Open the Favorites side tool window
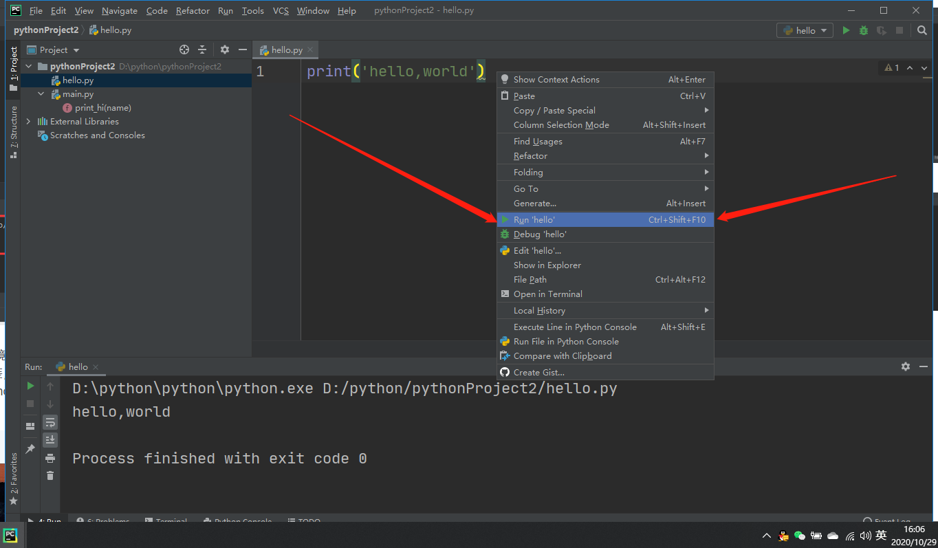Screen dimensions: 938x548 (13, 479)
